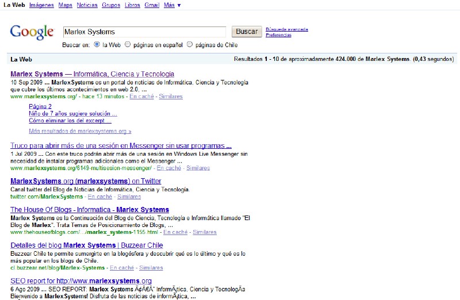Click green URL 'twitter.com/MarlexSystems'
460x300 pixels.
[47, 197]
